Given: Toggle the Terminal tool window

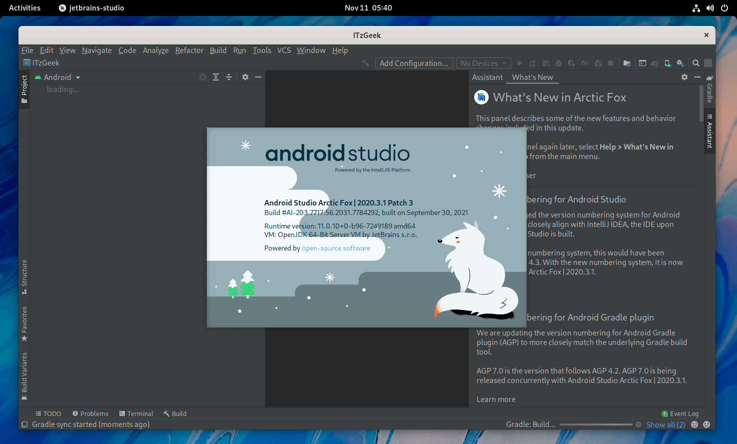Looking at the screenshot, I should (136, 413).
